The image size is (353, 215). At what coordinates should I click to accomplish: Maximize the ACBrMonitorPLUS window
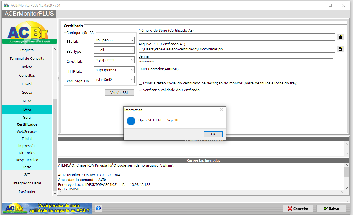[x=330, y=5]
